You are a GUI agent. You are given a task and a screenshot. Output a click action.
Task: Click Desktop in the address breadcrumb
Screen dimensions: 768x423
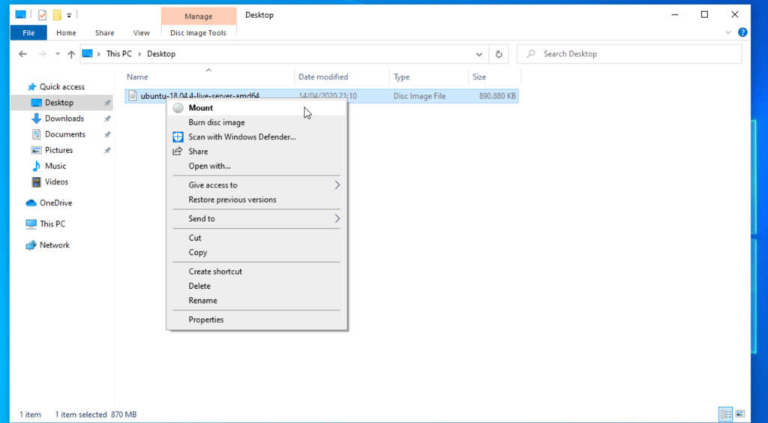click(161, 54)
